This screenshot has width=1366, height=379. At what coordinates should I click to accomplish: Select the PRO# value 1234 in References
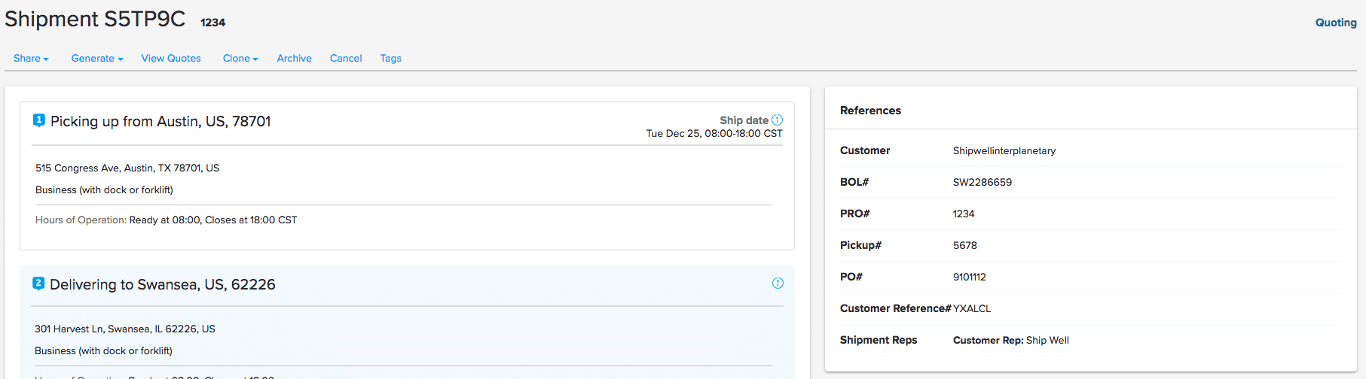coord(963,214)
